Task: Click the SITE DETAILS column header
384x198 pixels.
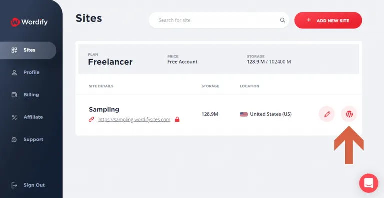Action: click(x=101, y=86)
